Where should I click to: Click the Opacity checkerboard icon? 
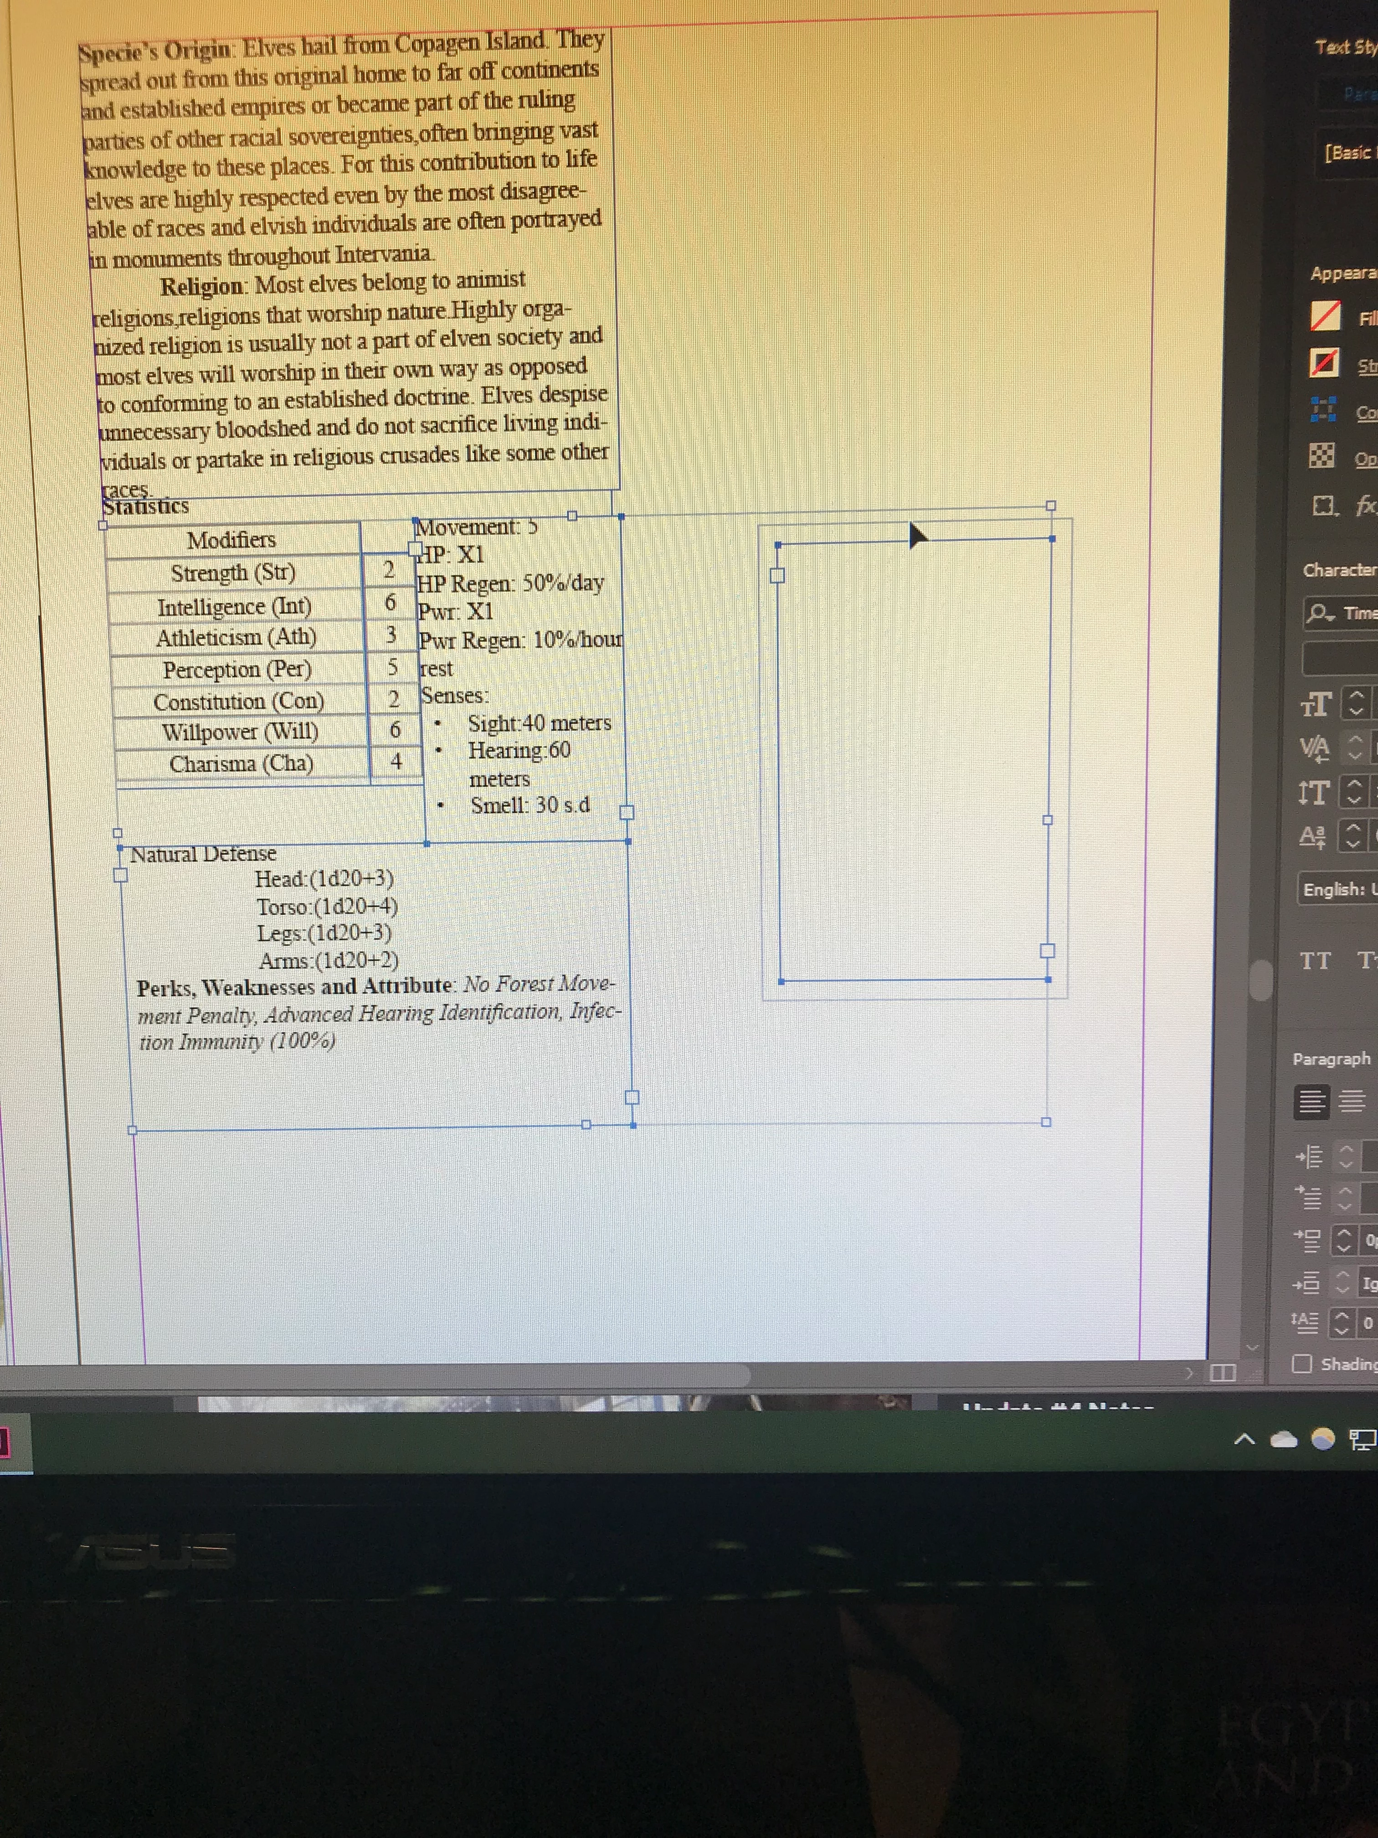pyautogui.click(x=1321, y=455)
